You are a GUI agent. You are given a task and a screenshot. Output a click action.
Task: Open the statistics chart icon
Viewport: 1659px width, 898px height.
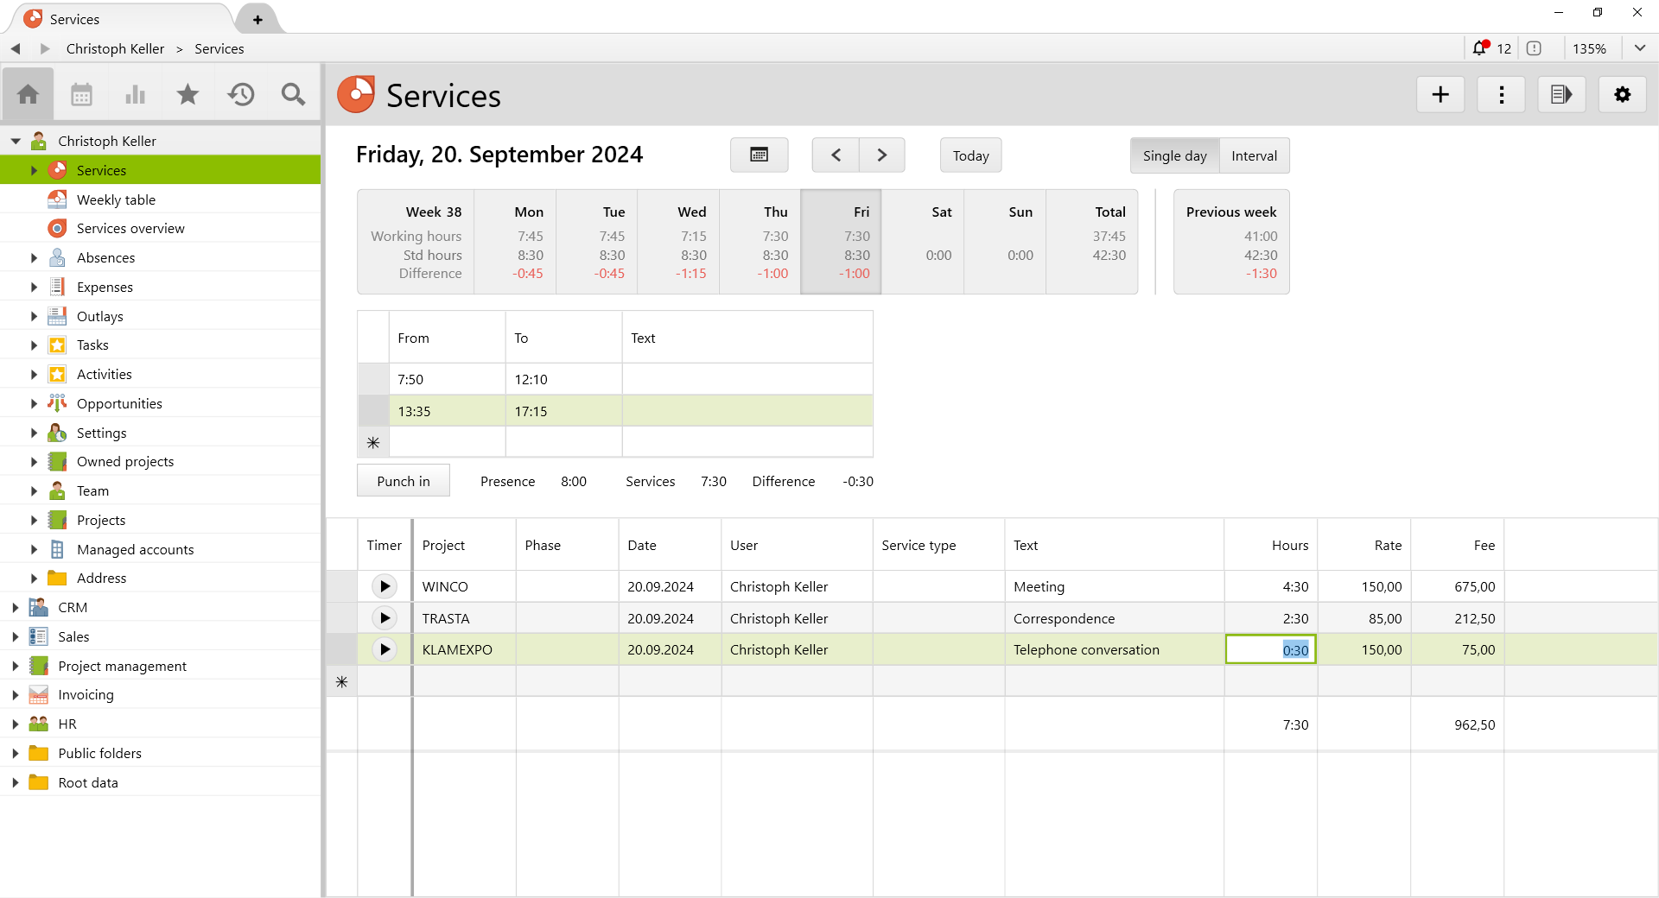(x=135, y=94)
